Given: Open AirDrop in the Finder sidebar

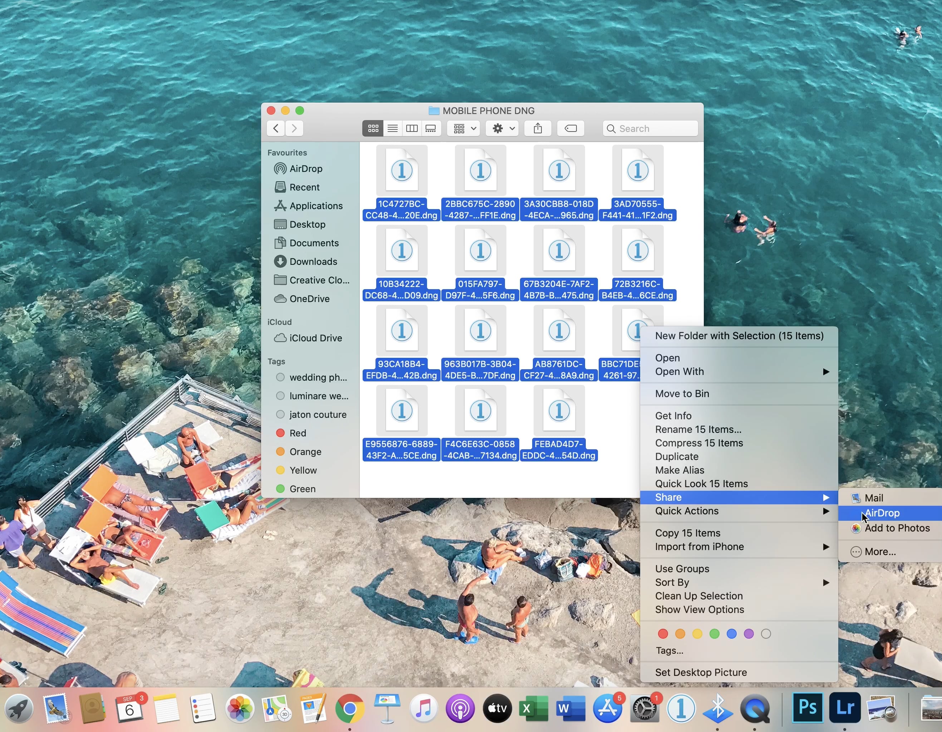Looking at the screenshot, I should point(305,169).
